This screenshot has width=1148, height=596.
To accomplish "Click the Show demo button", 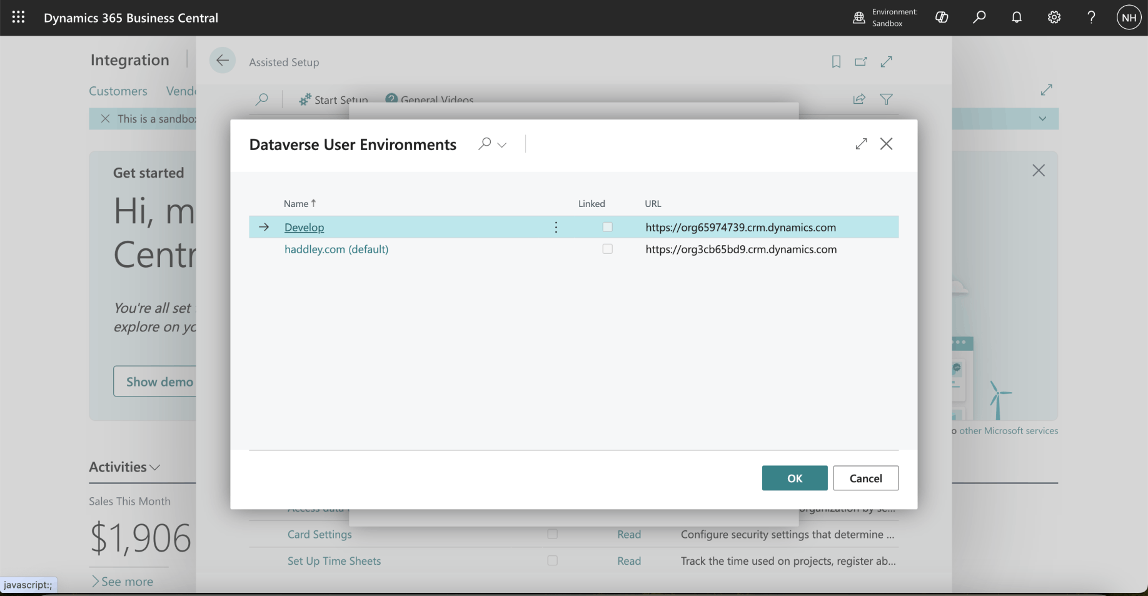I will pos(154,381).
